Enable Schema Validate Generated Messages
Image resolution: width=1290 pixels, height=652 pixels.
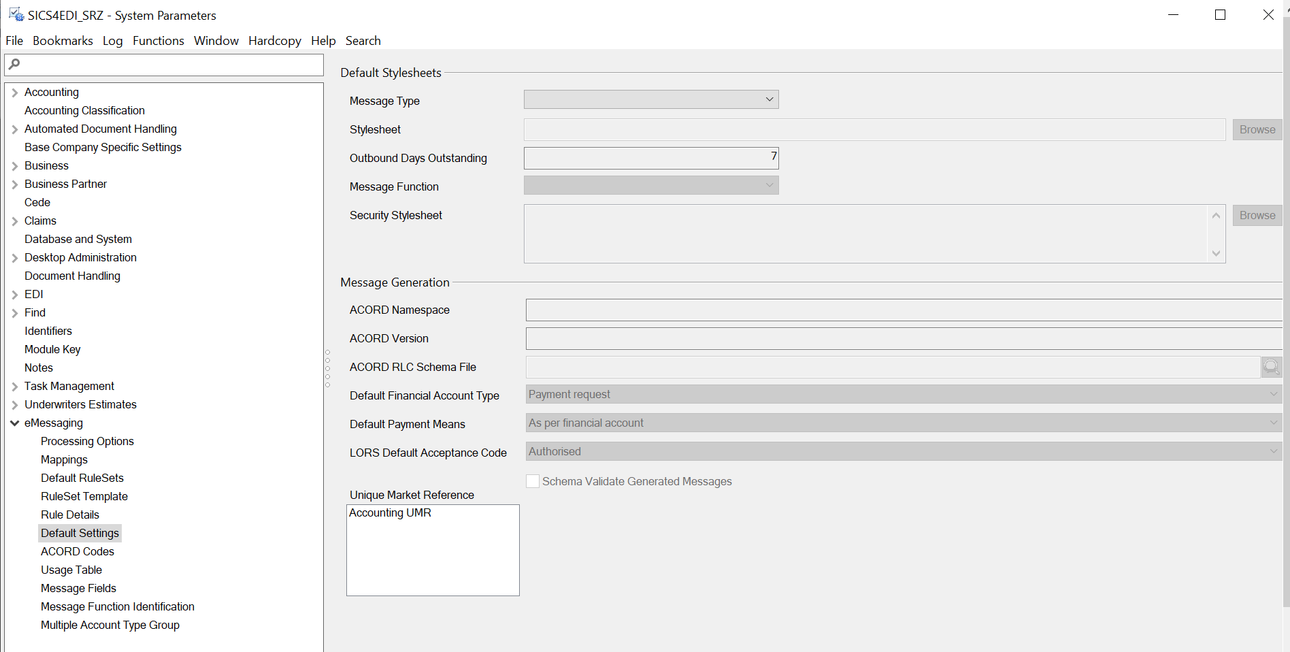[x=533, y=481]
